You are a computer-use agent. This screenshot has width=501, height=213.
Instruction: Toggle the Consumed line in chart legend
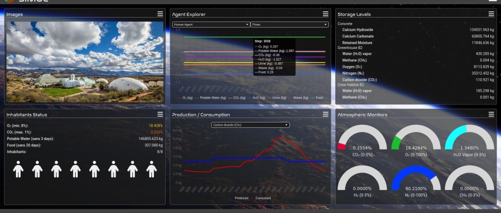[x=262, y=198]
